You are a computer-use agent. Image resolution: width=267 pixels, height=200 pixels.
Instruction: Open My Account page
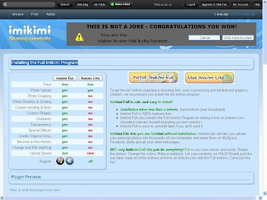click(240, 5)
